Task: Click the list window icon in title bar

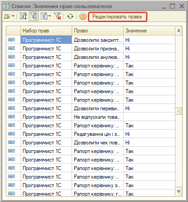Action: click(6, 6)
